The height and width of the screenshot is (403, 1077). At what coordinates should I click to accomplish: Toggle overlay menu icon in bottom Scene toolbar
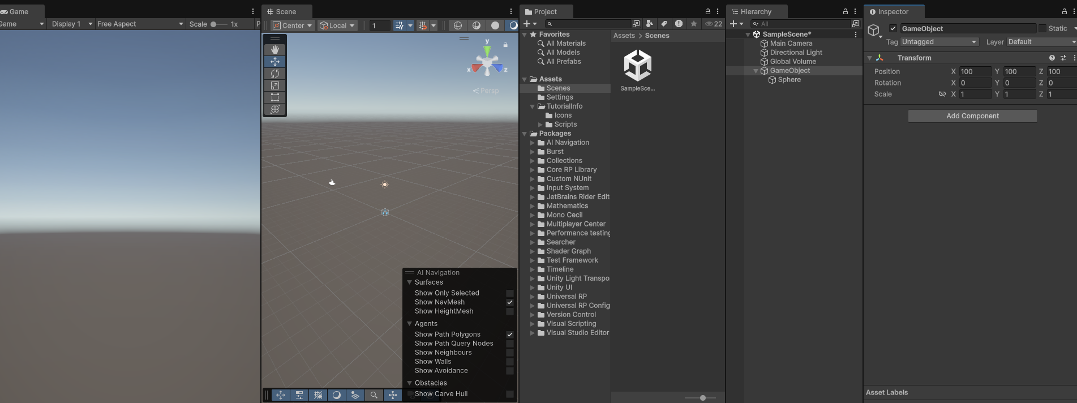[x=299, y=395]
